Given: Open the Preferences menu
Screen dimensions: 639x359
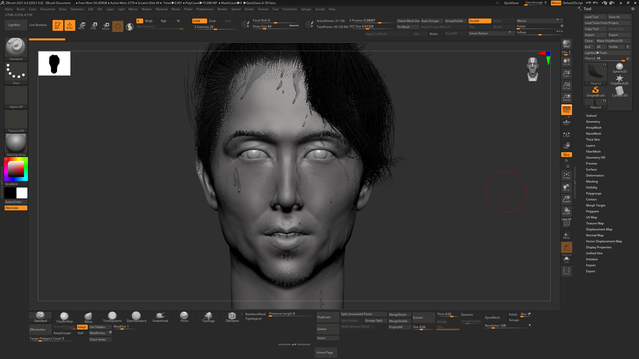Looking at the screenshot, I should coord(204,9).
